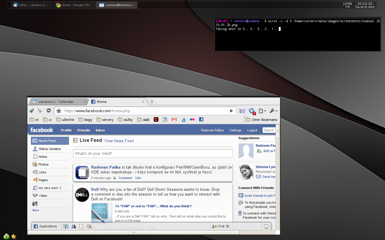Open Pages in the sidebar

(50, 180)
